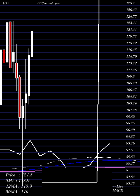Click the 106.47 price axis label

(x=132, y=90)
